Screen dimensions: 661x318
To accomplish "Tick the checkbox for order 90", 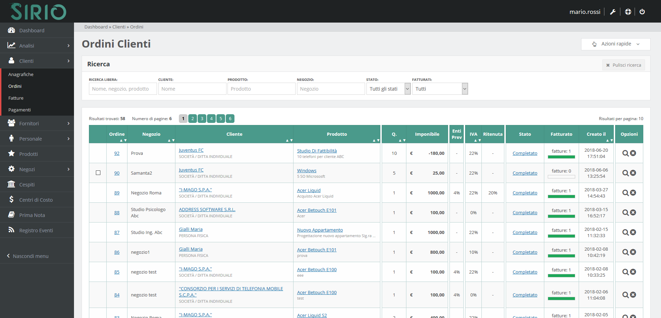I will coord(98,173).
